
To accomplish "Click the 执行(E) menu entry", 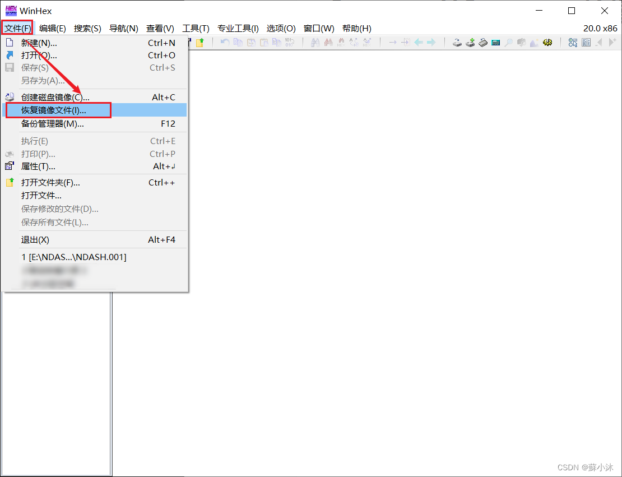I will (94, 141).
